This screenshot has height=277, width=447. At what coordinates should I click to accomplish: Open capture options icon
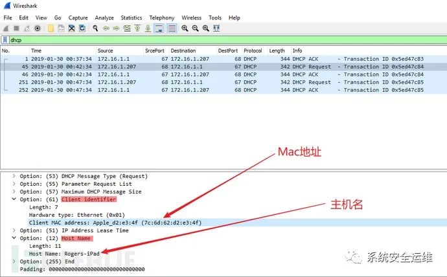tap(38, 28)
